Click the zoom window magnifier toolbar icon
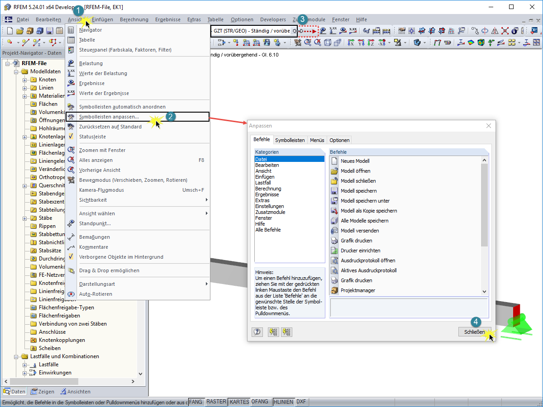 pos(308,42)
